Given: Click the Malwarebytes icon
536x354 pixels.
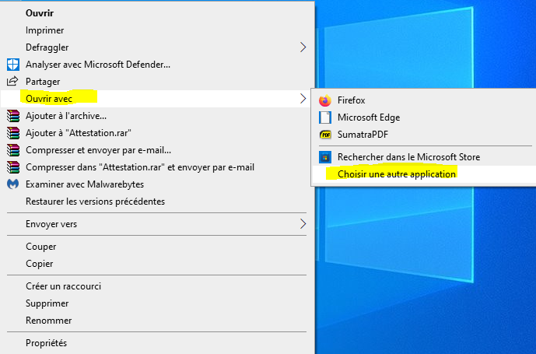Looking at the screenshot, I should pyautogui.click(x=12, y=184).
